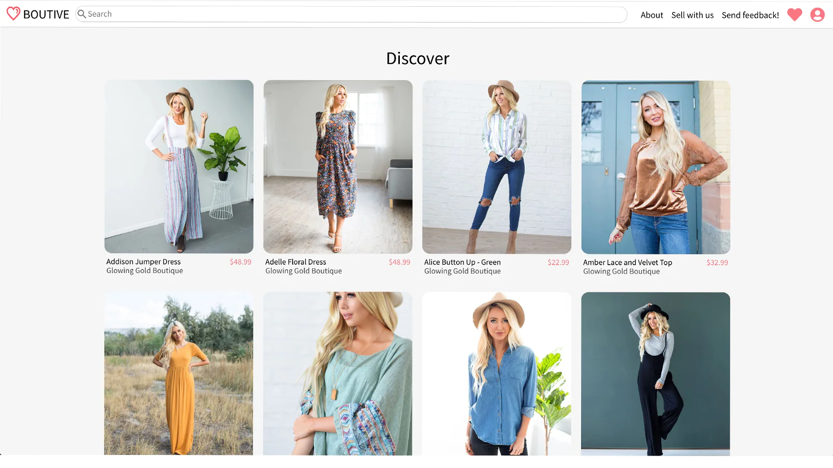
Task: Click Glowing Gold Boutique under Alice Button Up
Action: point(462,271)
